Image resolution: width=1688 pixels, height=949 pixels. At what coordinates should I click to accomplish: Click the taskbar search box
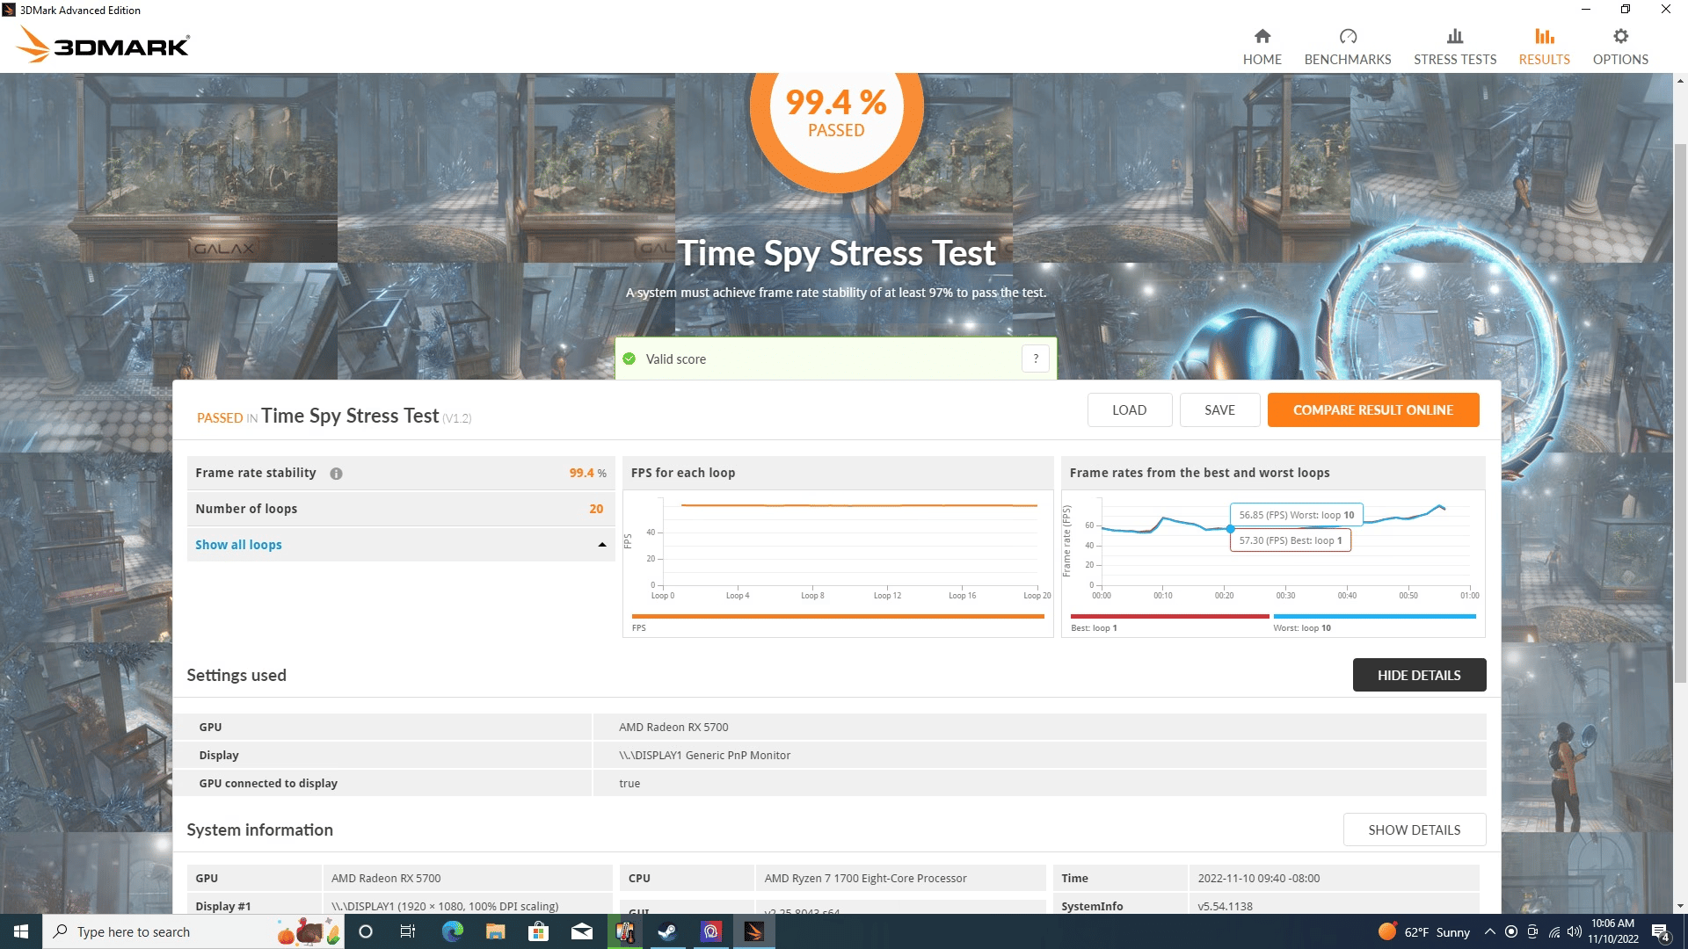click(x=193, y=931)
